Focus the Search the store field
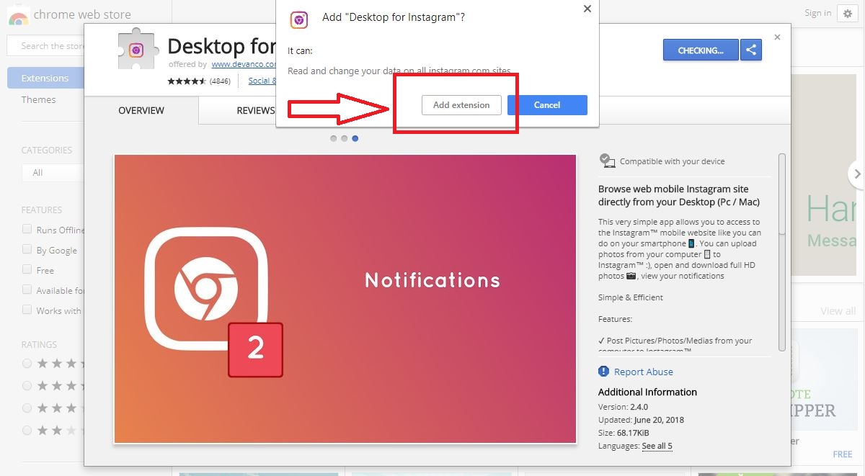The image size is (865, 476). [46, 46]
